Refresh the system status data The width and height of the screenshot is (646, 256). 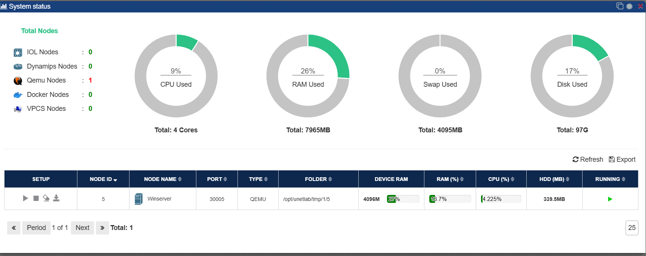click(588, 159)
